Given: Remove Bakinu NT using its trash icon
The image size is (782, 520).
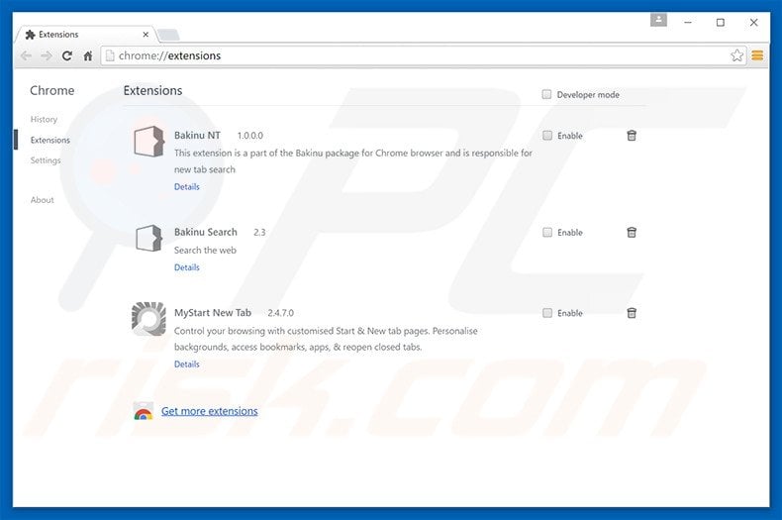Looking at the screenshot, I should pos(632,136).
